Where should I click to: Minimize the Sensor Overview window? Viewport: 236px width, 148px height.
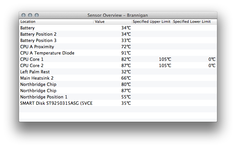30,15
